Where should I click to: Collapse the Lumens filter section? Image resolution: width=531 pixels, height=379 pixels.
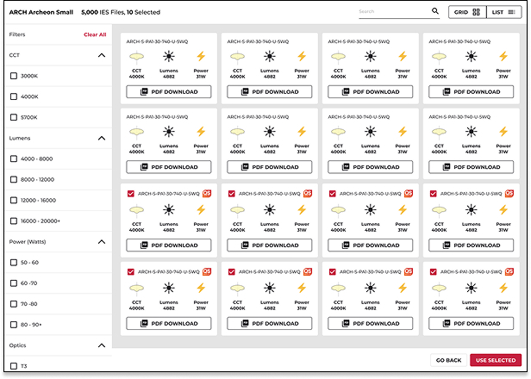point(102,138)
